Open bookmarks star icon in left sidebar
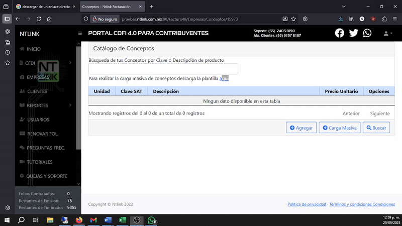 point(8,63)
